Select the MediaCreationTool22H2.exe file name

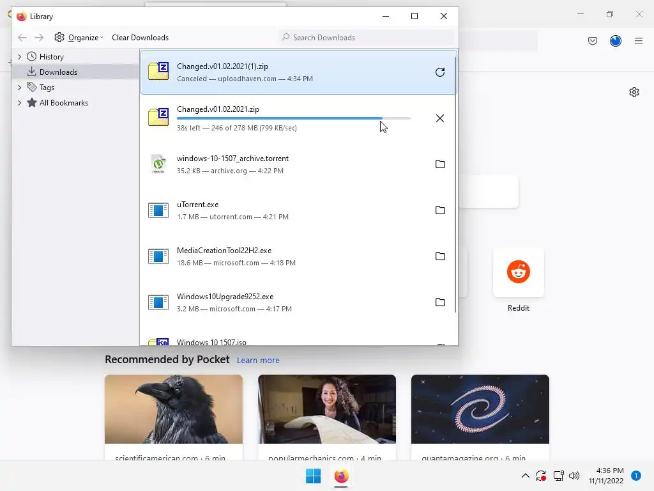(224, 251)
